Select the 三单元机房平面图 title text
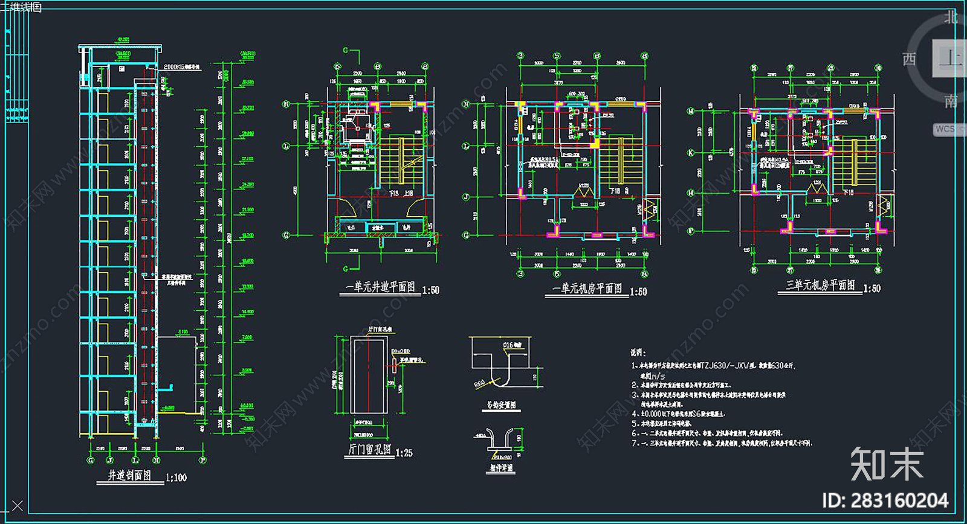 (x=820, y=286)
